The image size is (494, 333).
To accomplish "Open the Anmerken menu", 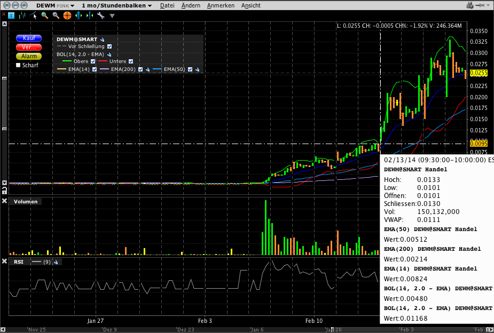I will pos(221,5).
